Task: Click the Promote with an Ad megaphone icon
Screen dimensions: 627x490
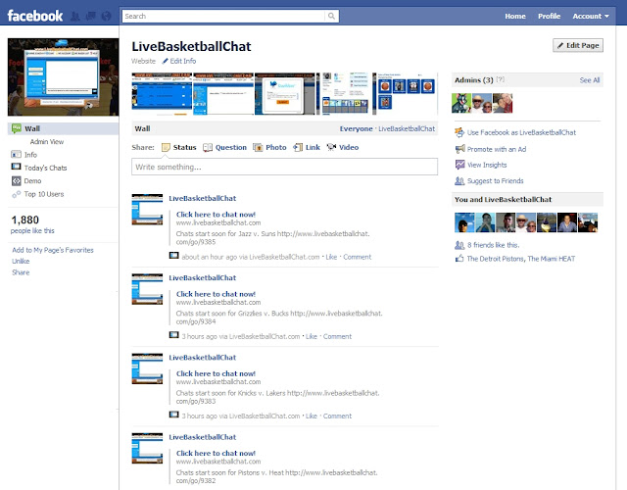Action: (x=459, y=149)
